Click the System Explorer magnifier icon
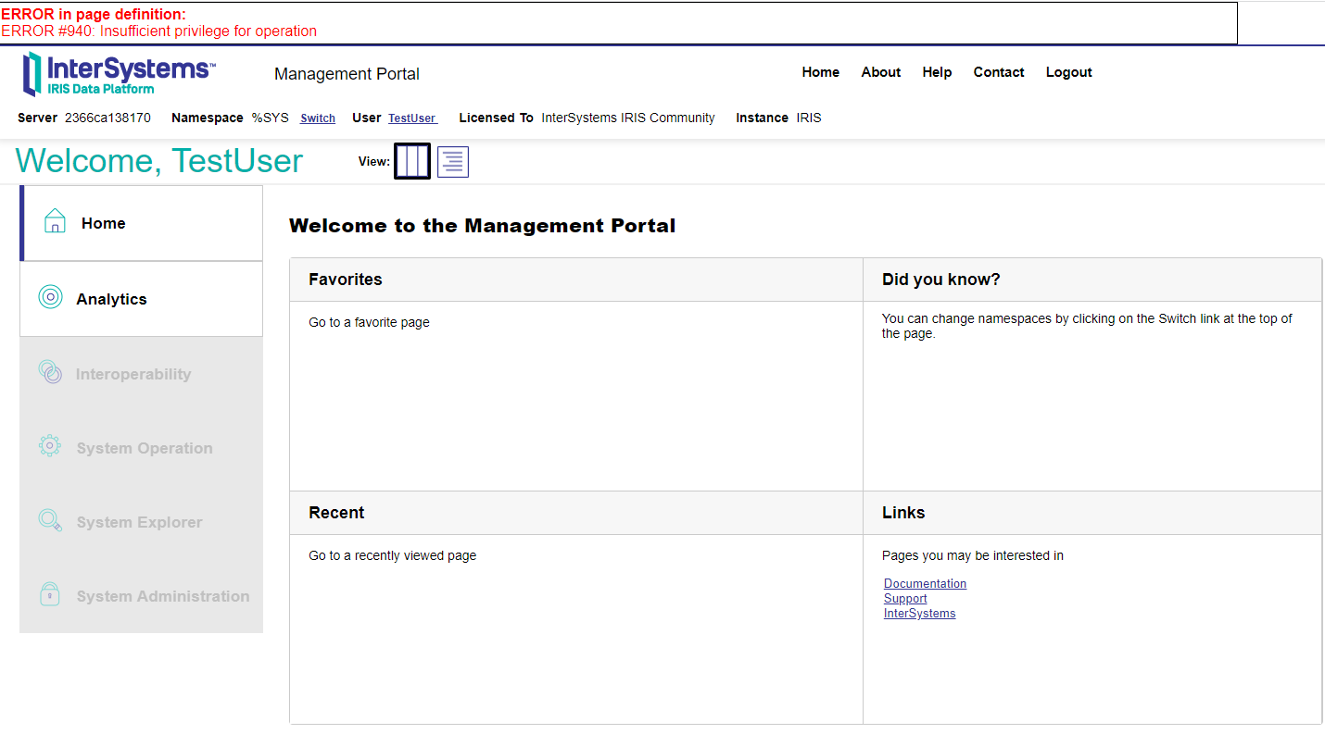The image size is (1325, 734). (50, 520)
